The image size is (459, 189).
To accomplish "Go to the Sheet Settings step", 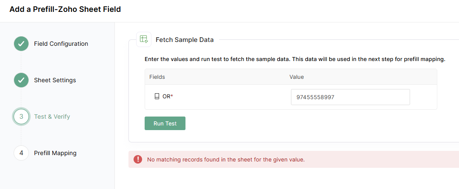I will [x=55, y=80].
